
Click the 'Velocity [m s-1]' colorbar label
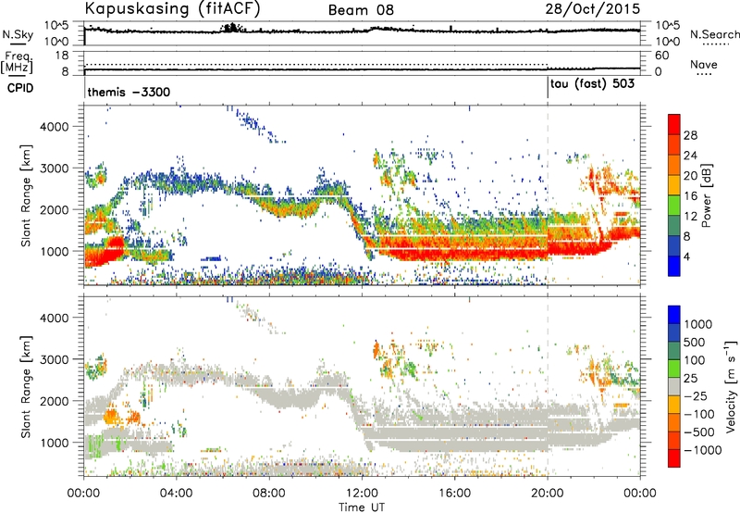point(731,386)
